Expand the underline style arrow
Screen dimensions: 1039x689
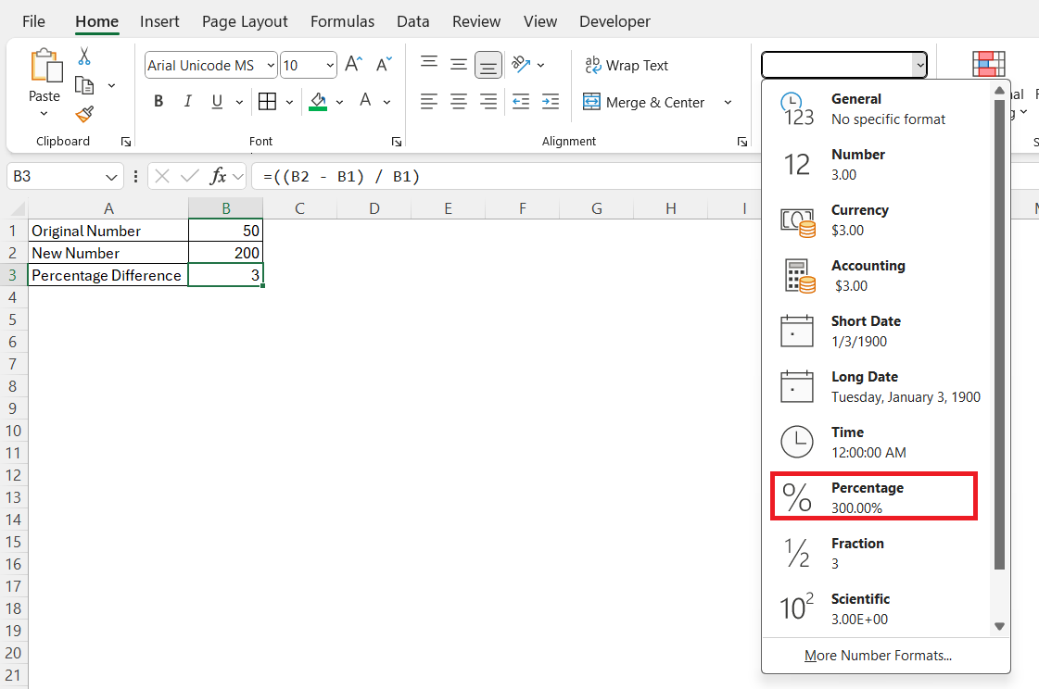[x=239, y=102]
